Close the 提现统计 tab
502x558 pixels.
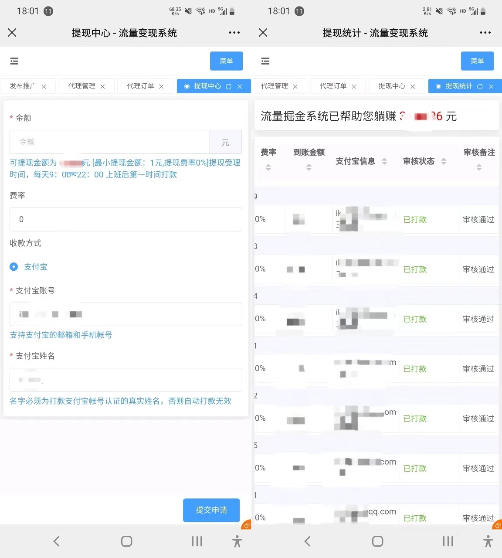pos(491,87)
